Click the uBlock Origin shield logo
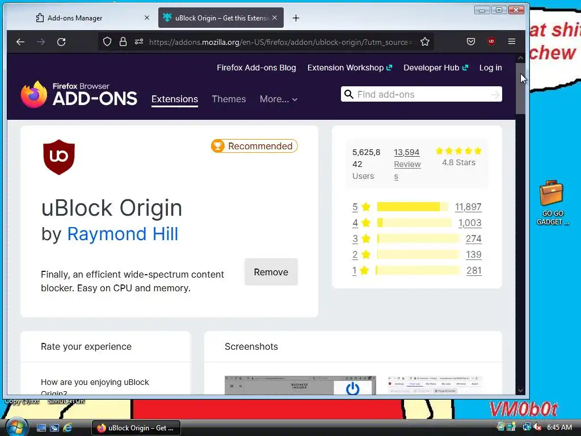This screenshot has width=581, height=436. tap(59, 157)
